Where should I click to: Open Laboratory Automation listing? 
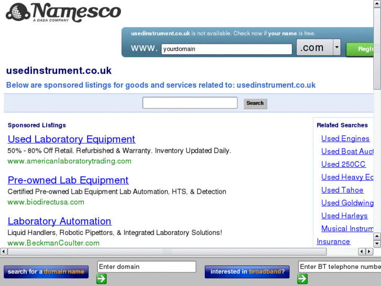click(x=60, y=221)
